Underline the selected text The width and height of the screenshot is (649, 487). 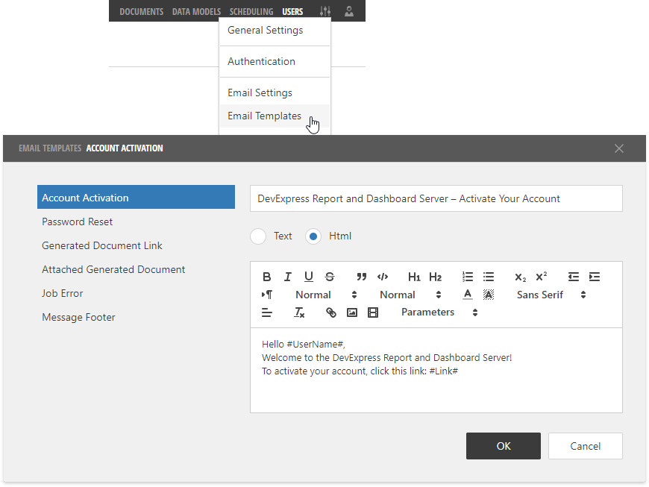pyautogui.click(x=309, y=277)
